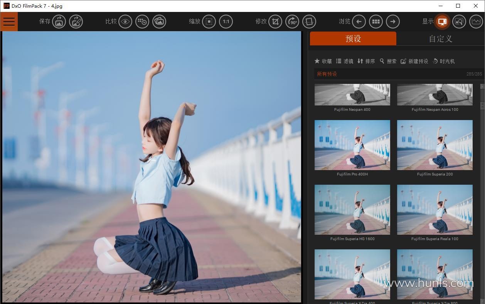Apply the Fujifilm Neopan Acros 100 preset
The height and width of the screenshot is (304, 485).
435,95
